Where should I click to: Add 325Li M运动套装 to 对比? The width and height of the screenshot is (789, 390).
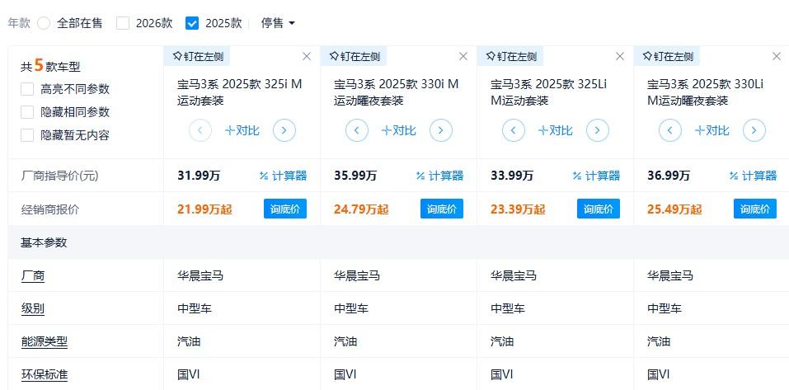pyautogui.click(x=556, y=131)
